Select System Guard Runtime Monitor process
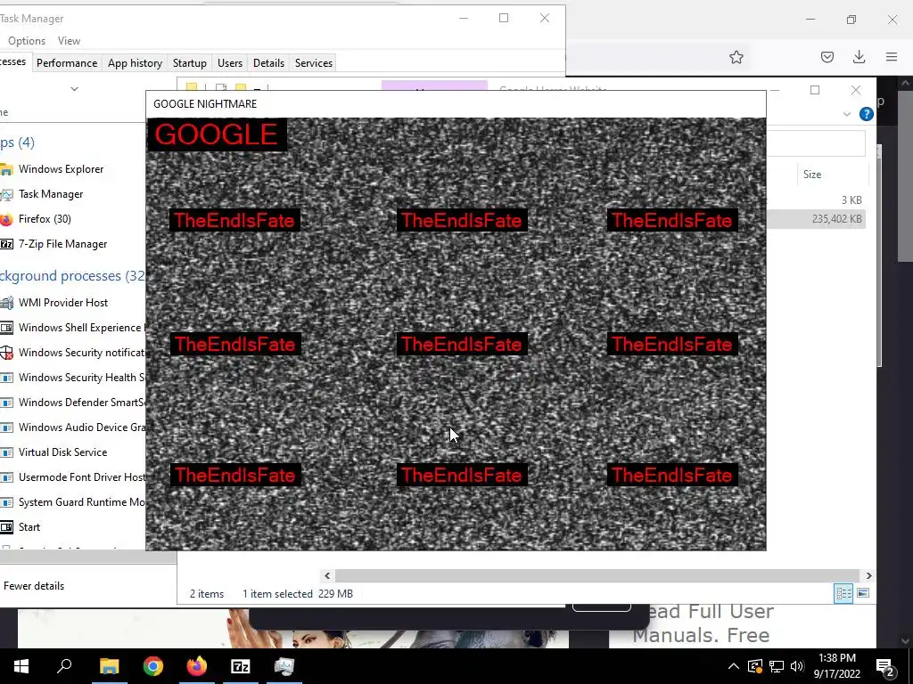Screen dimensions: 913x684 click(x=73, y=502)
